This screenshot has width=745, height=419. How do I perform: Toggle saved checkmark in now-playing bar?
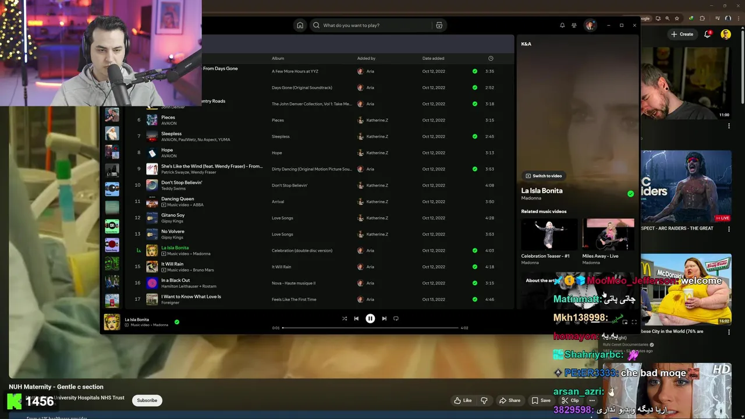tap(177, 321)
